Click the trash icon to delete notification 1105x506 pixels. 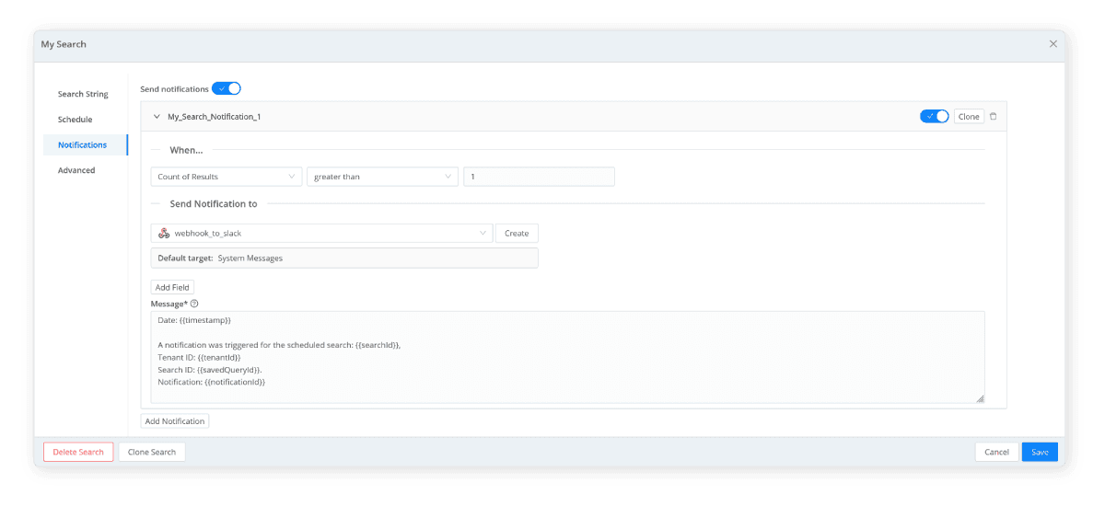point(993,117)
